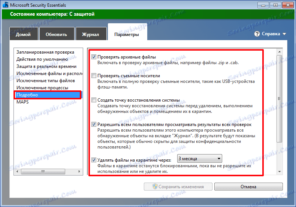Select Действия по умолчанию item
This screenshot has width=296, height=207.
point(48,59)
